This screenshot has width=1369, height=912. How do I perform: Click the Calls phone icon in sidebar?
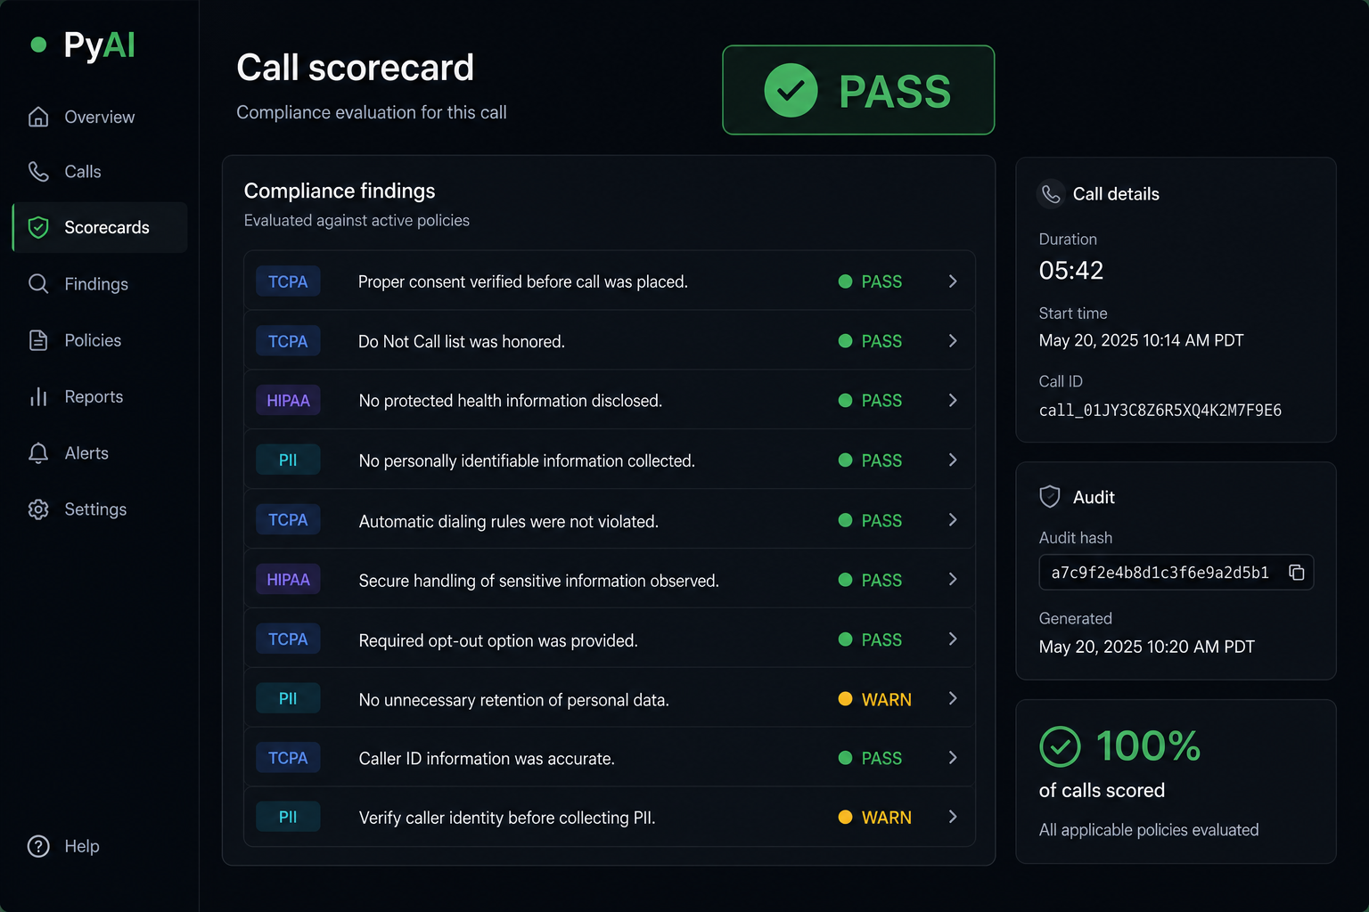point(38,171)
